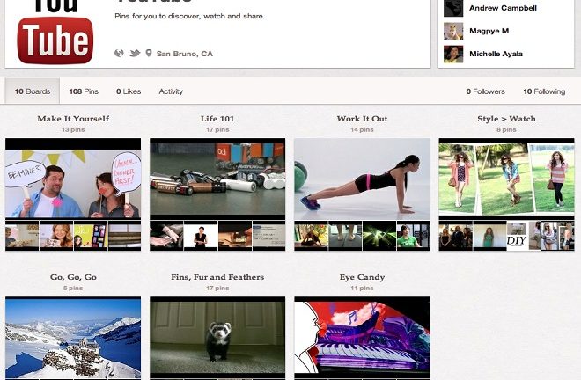Open Magpye M's avatar image

(453, 31)
